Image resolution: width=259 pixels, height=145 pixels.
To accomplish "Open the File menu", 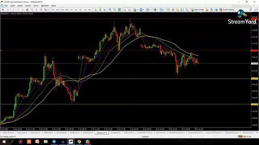I will pos(6,6).
